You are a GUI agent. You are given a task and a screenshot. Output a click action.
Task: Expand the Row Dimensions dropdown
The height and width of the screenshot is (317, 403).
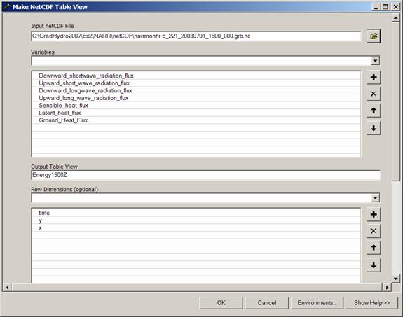pos(375,198)
